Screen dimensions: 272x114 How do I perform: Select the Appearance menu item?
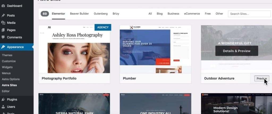tap(17, 47)
